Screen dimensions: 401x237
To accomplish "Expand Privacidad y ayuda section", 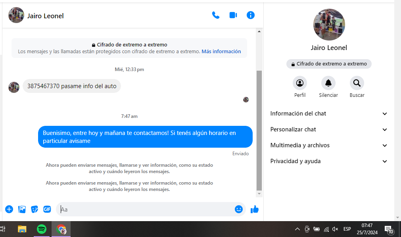I will click(x=328, y=161).
